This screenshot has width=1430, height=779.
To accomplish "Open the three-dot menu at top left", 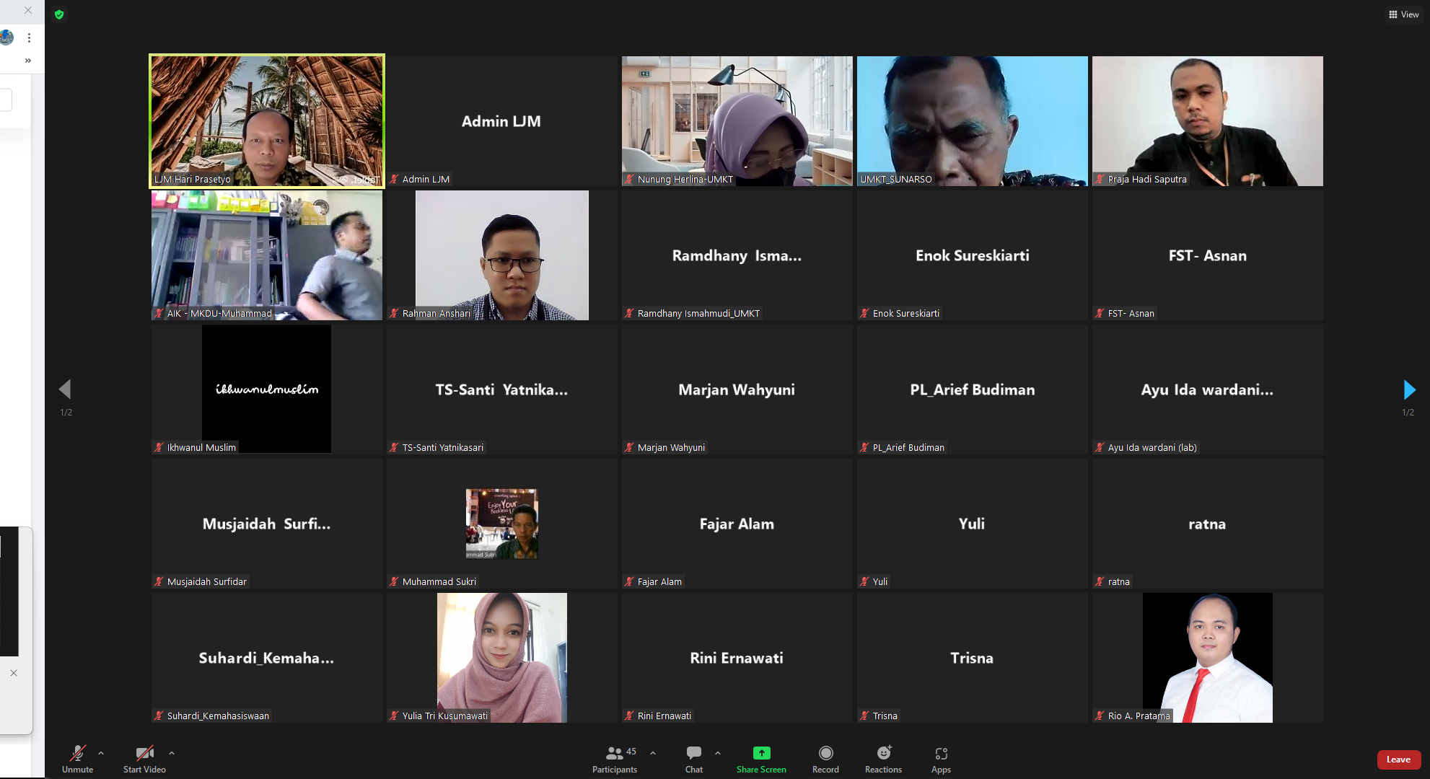I will (x=29, y=38).
